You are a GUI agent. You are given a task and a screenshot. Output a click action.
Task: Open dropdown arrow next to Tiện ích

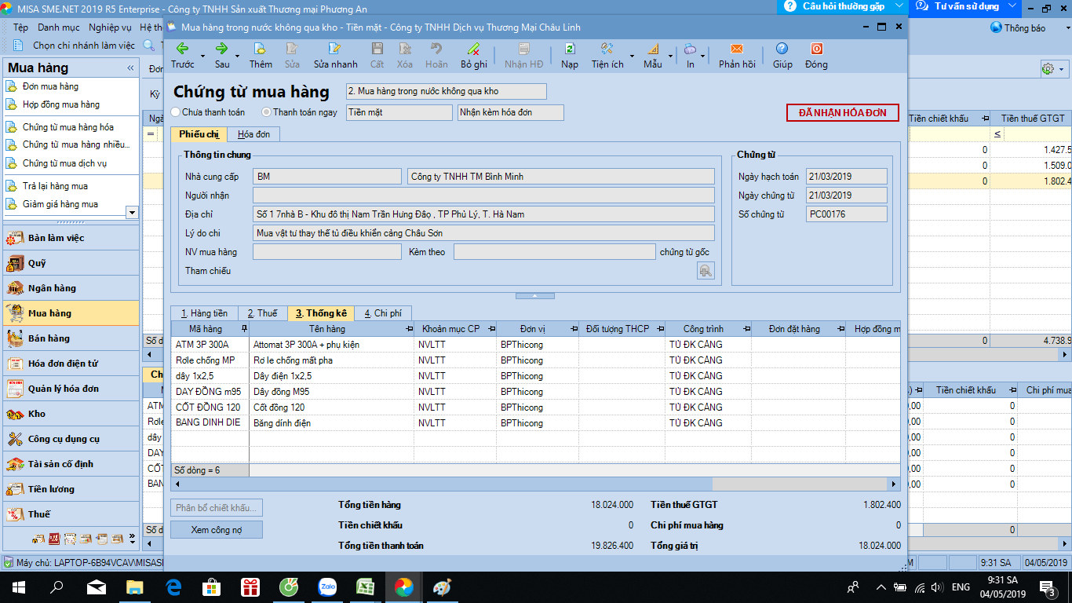click(633, 57)
